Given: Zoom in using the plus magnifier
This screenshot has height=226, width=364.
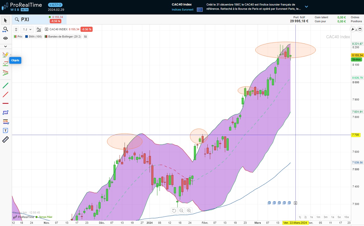Looking at the screenshot, I should point(189,211).
